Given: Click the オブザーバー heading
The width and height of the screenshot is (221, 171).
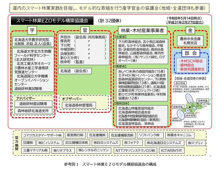Looking at the screenshot, I should tap(72, 99).
